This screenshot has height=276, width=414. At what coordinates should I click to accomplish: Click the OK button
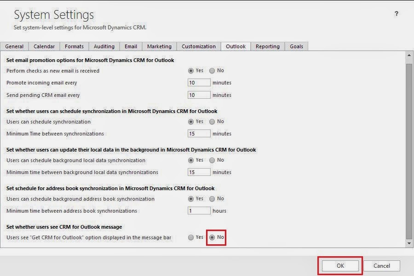tap(340, 266)
